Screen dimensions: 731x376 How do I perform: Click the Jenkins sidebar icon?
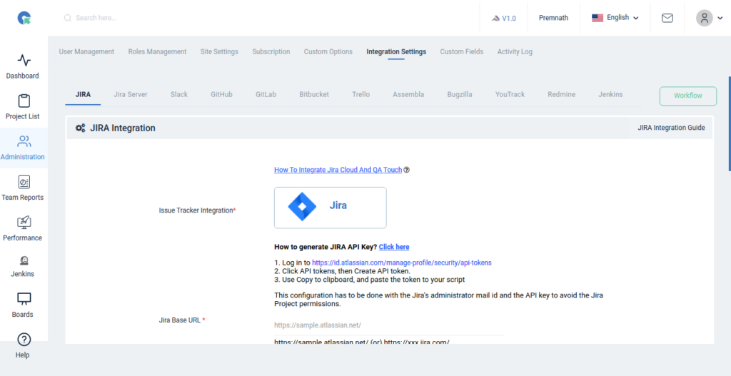[x=24, y=261]
